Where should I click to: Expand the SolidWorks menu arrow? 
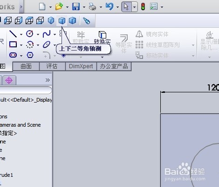point(21,7)
